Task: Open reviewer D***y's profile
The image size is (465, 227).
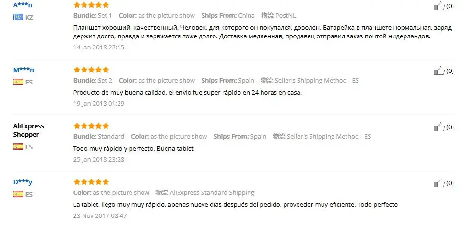Action: click(23, 182)
